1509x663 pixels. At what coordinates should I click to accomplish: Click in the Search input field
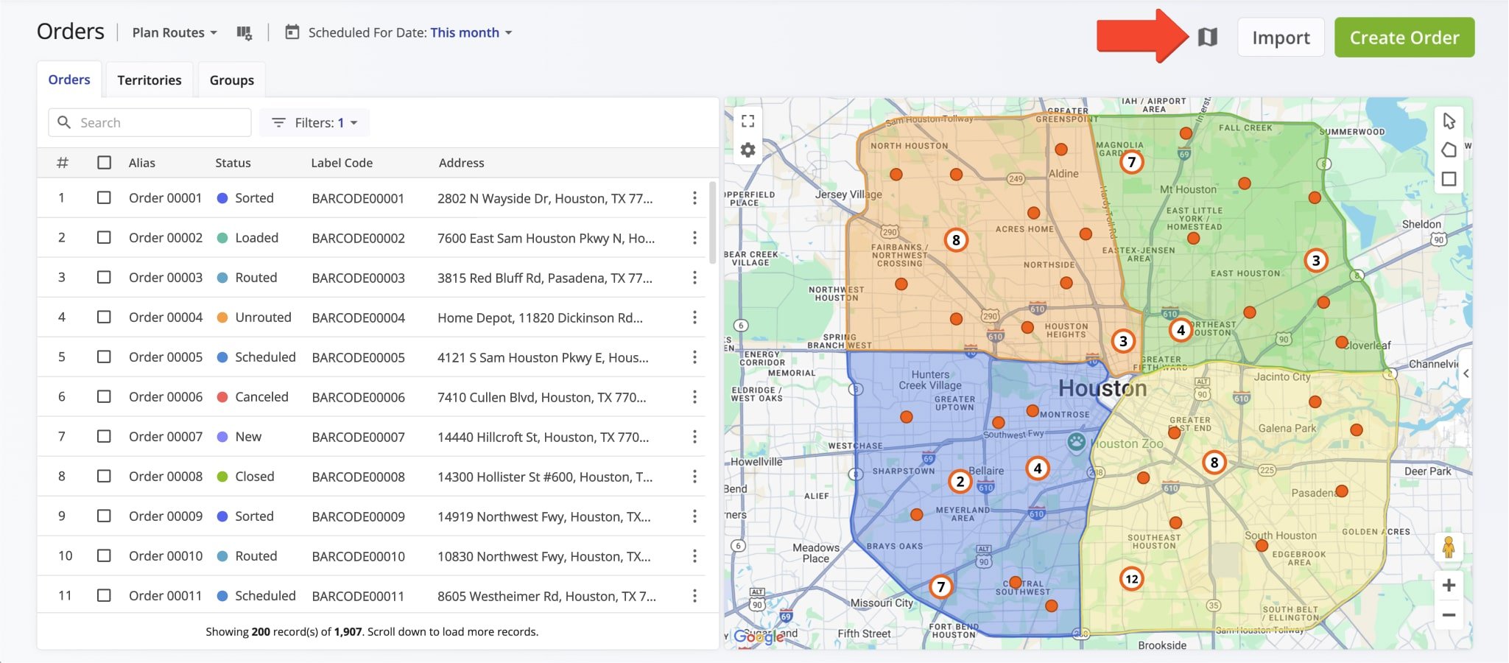pos(150,122)
